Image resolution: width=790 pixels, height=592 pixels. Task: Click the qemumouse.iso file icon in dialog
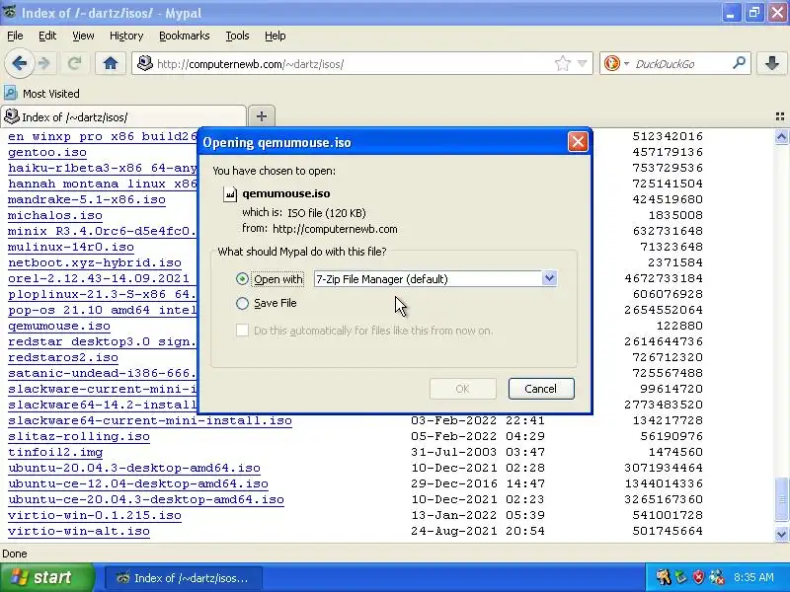pos(230,193)
